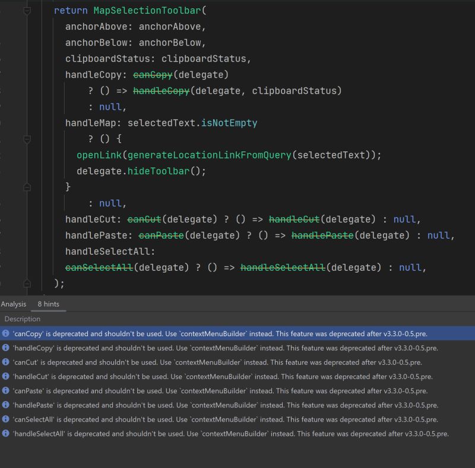This screenshot has height=468, width=475.
Task: Click the info icon on the canCut hint
Action: tap(6, 362)
